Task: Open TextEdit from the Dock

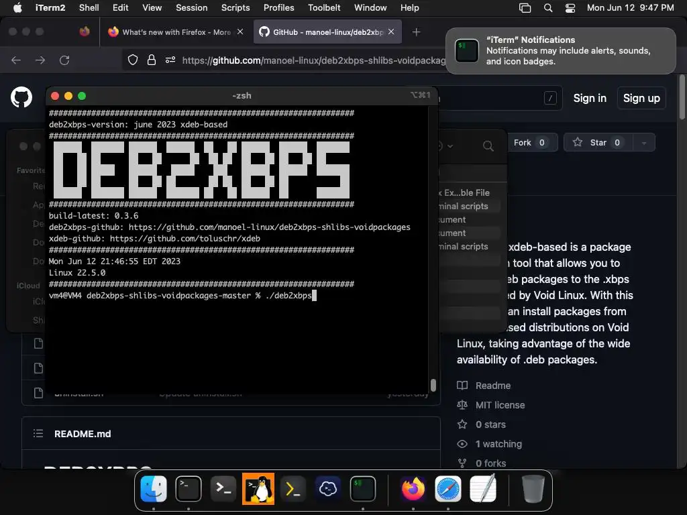Action: 483,489
